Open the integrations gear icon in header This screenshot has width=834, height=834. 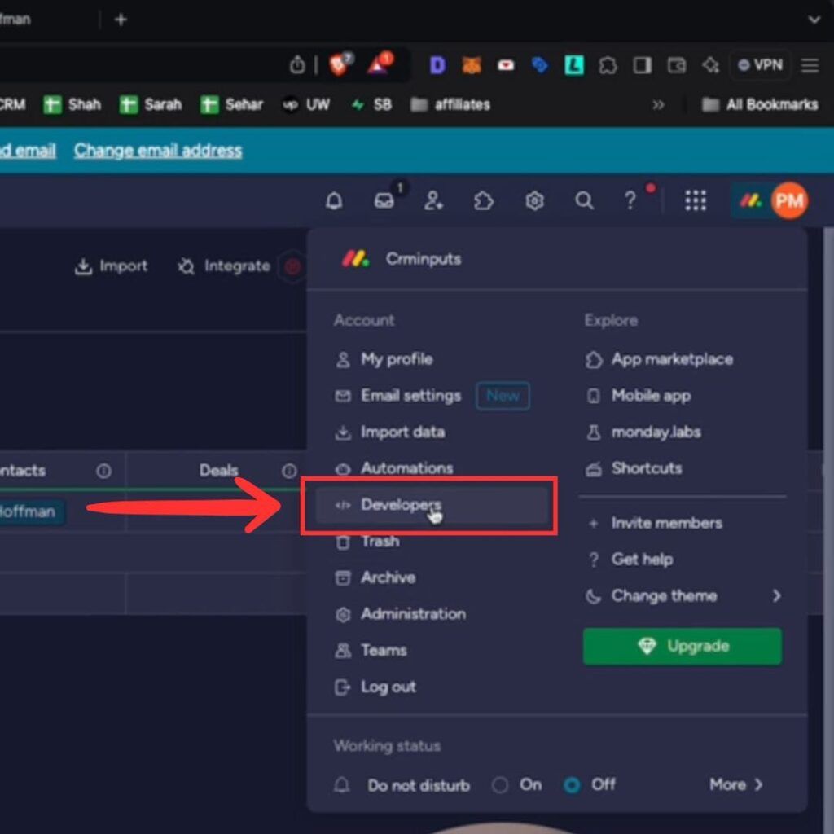point(534,201)
